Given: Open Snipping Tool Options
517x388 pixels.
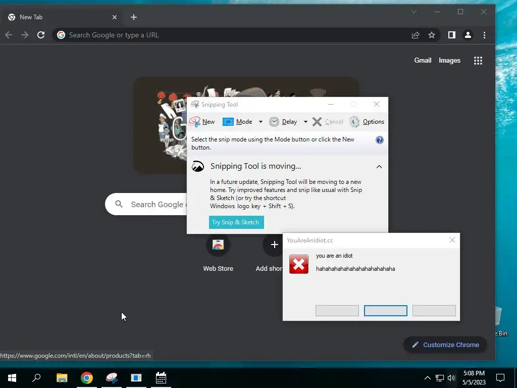Looking at the screenshot, I should pos(367,122).
